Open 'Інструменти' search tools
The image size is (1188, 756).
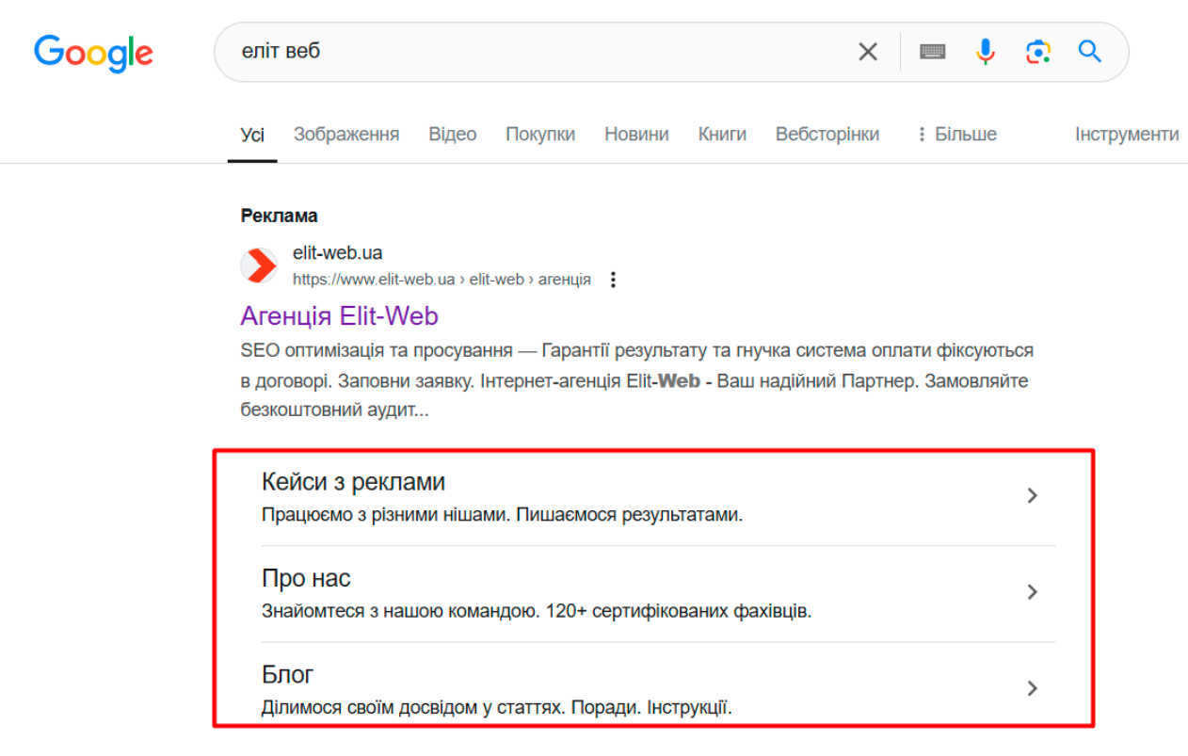[1127, 135]
